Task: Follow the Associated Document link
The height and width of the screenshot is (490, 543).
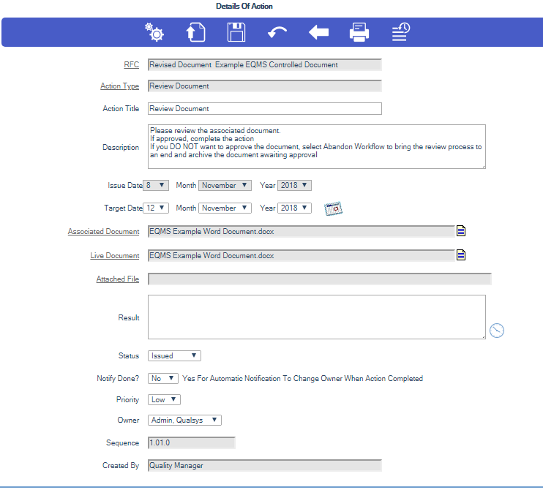Action: [103, 232]
